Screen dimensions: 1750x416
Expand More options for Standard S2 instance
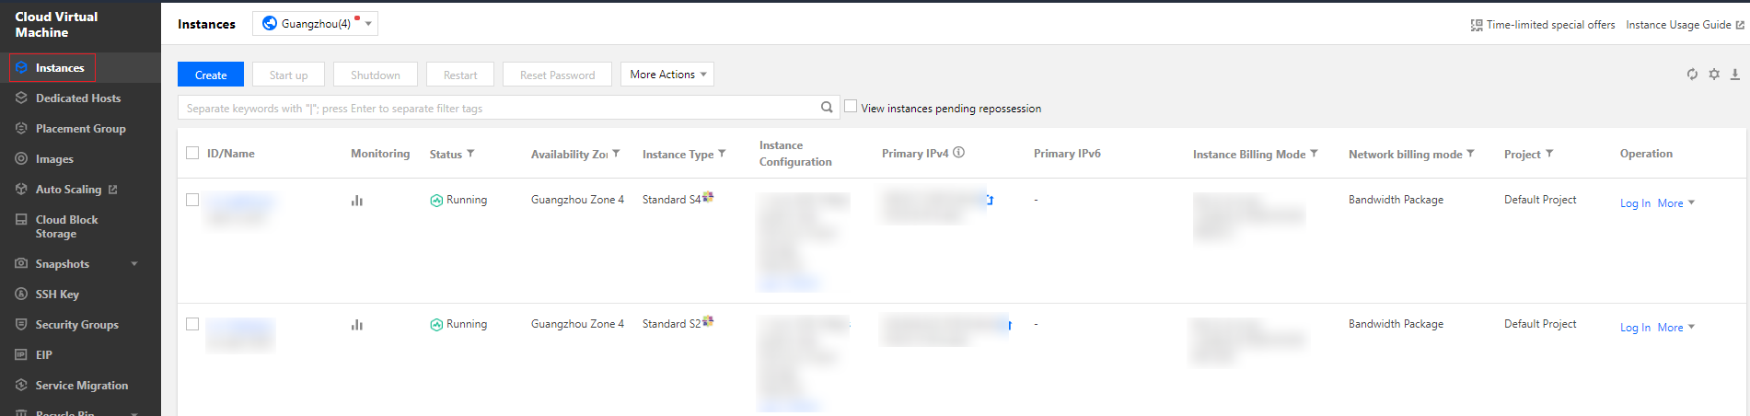[1675, 328]
